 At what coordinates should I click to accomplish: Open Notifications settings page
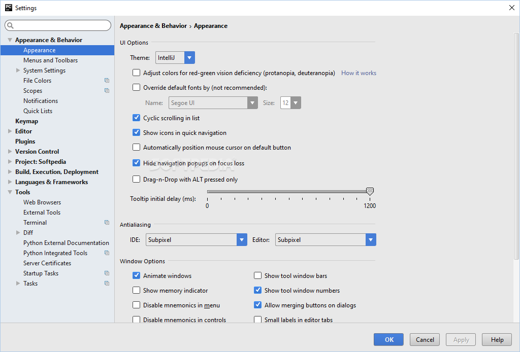[x=41, y=100]
